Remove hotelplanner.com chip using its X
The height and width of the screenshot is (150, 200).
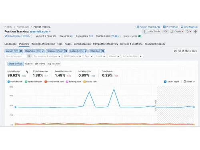pos(66,51)
